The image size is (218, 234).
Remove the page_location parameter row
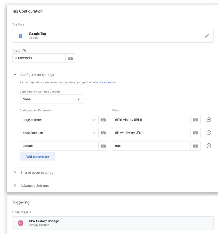coord(209,133)
